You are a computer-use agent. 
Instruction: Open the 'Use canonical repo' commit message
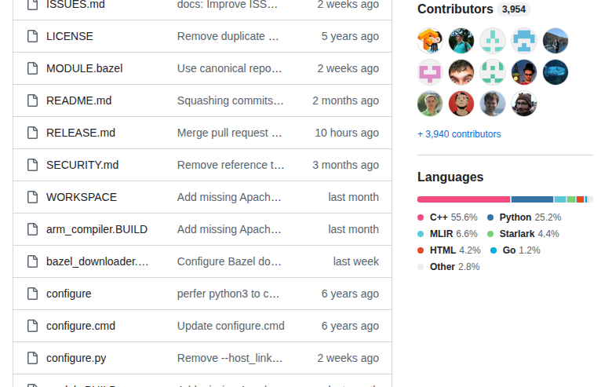229,68
